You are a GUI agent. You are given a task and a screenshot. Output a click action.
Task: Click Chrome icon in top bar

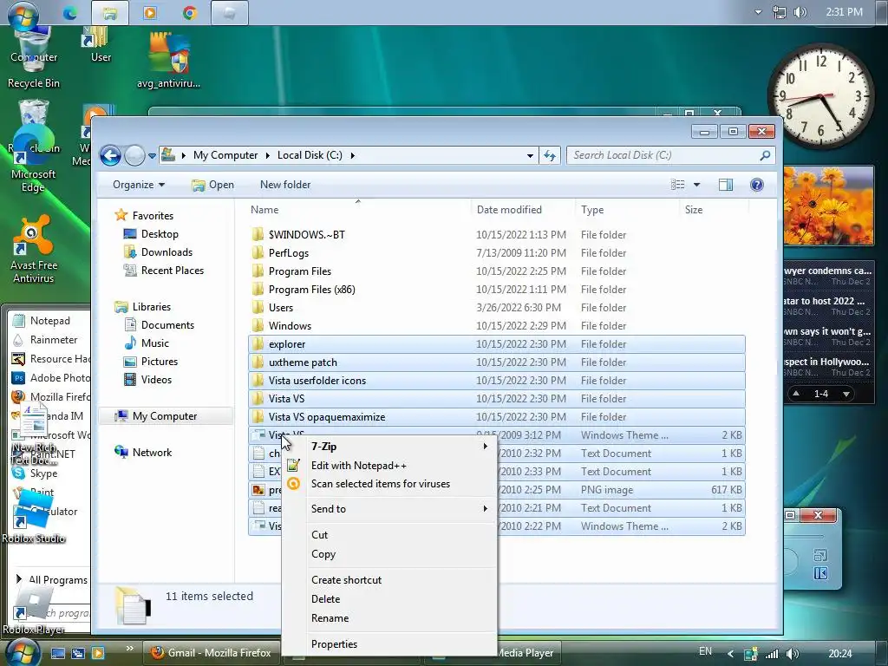[x=190, y=12]
